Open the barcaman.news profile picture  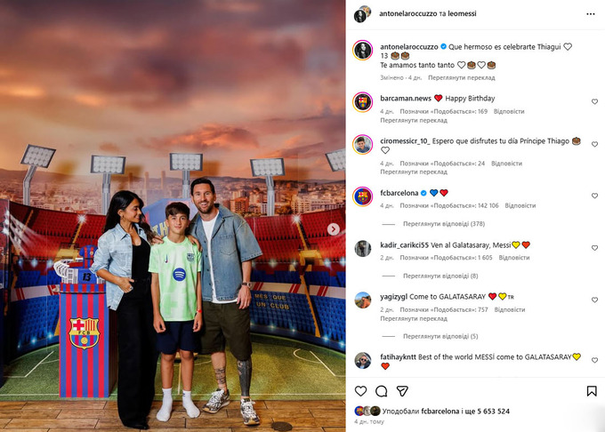click(x=363, y=102)
